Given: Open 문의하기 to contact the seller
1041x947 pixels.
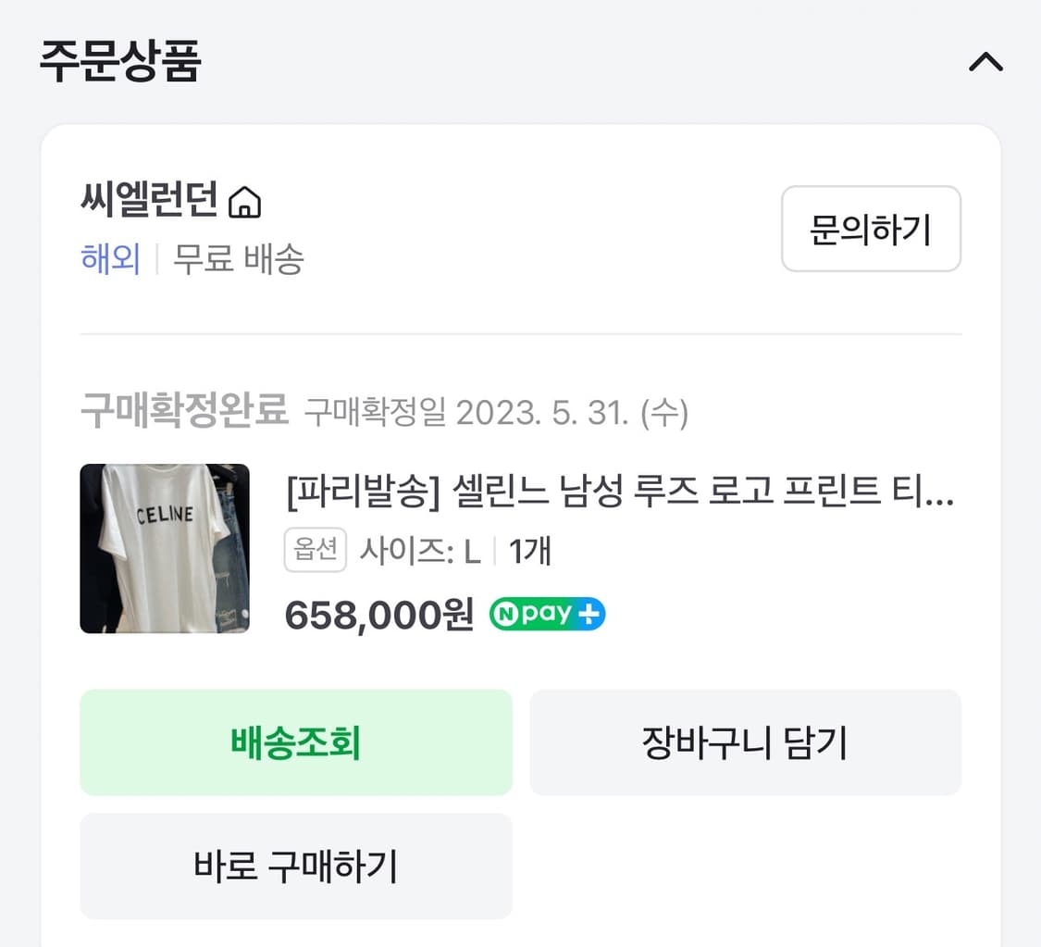Looking at the screenshot, I should pyautogui.click(x=870, y=229).
